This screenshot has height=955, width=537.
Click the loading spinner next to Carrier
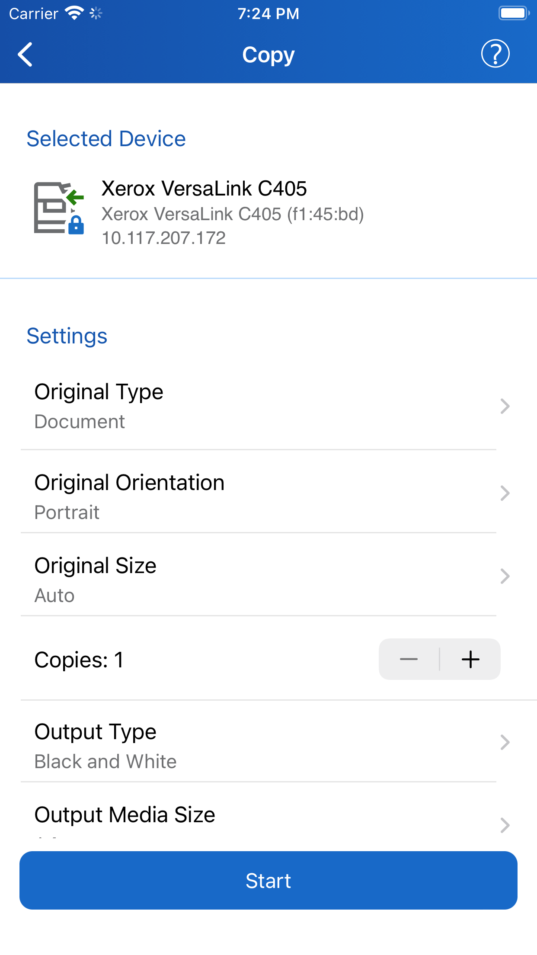pos(96,13)
